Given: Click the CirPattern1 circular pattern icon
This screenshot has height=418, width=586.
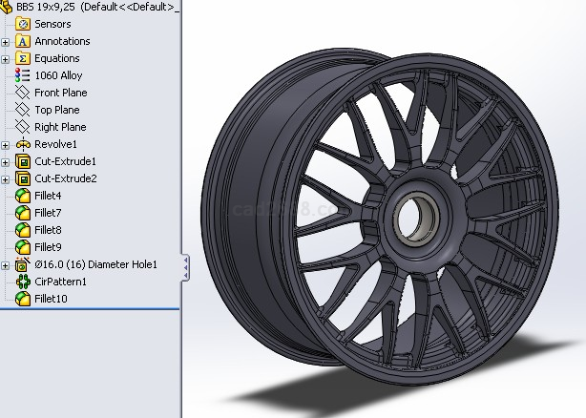Looking at the screenshot, I should (23, 282).
